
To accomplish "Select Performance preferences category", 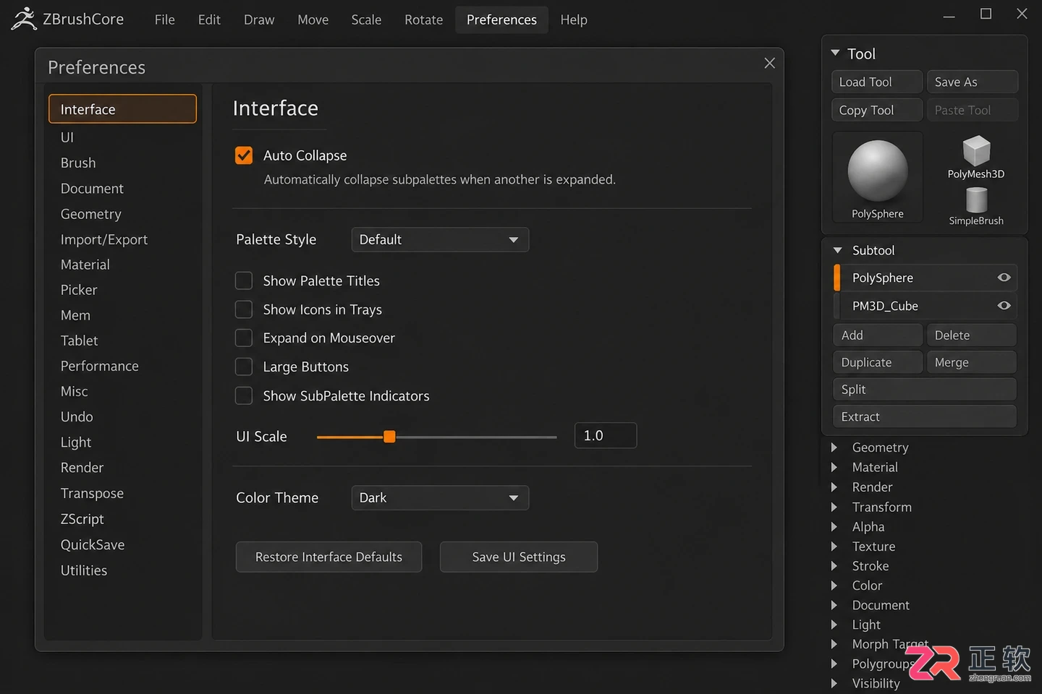I will [100, 366].
